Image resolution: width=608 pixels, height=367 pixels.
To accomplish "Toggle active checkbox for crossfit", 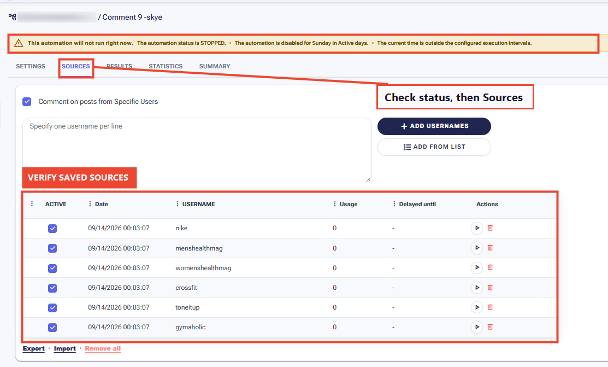I will point(52,288).
